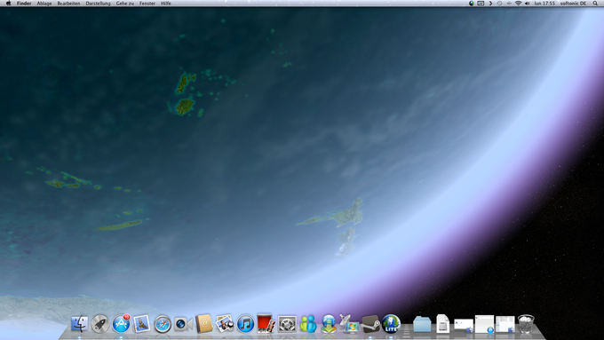
Task: Open Finder from the Dock
Action: tap(80, 324)
